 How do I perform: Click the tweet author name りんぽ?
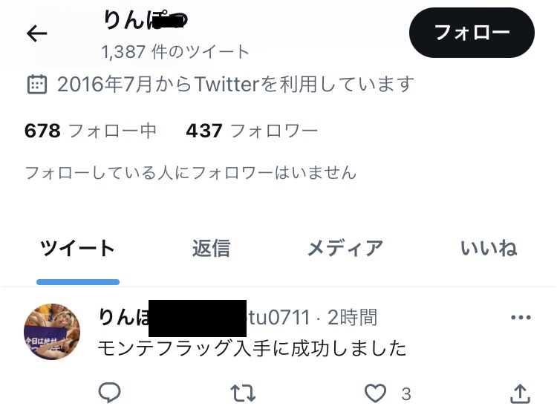(x=123, y=317)
